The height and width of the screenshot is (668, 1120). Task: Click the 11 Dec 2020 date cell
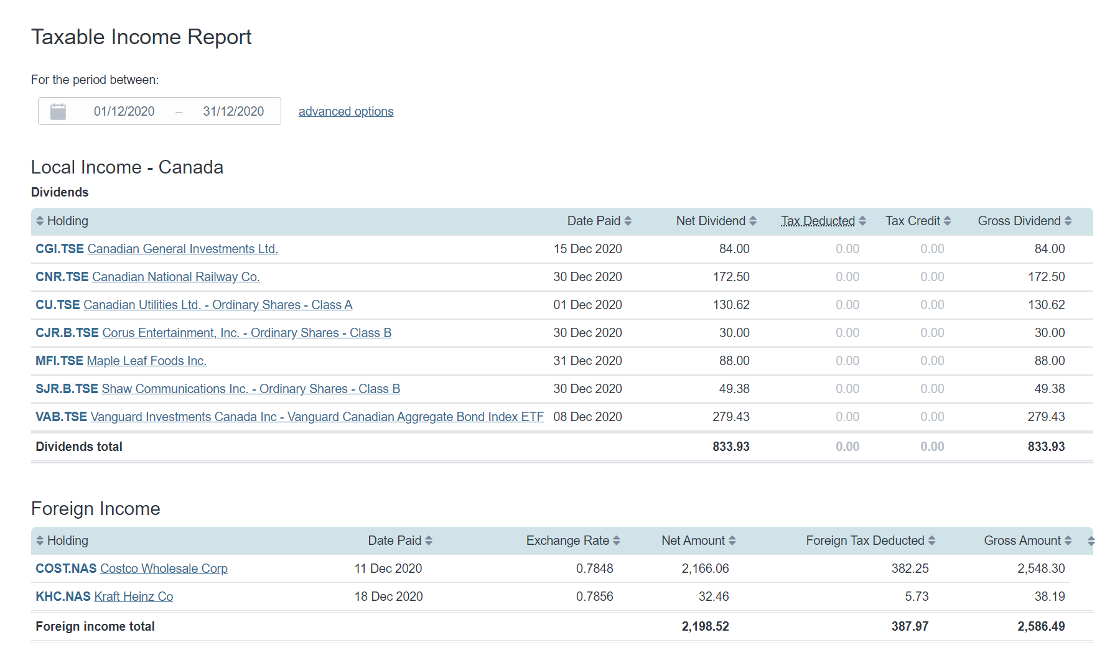tap(388, 568)
